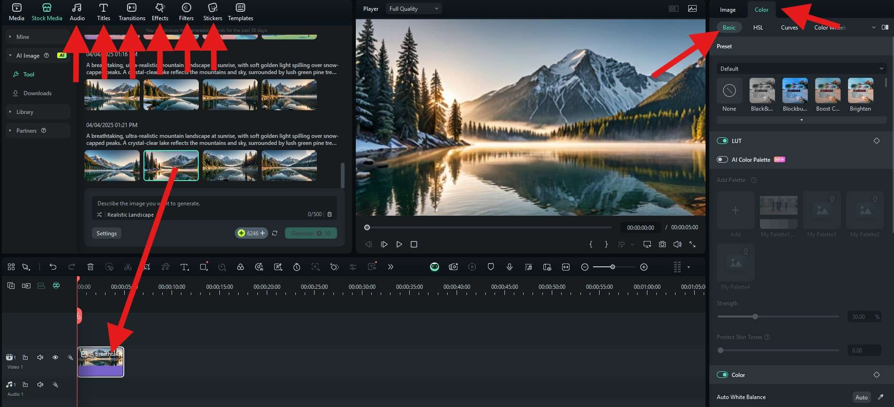Image resolution: width=894 pixels, height=407 pixels.
Task: Refresh credits with the circular arrow icon
Action: point(275,233)
